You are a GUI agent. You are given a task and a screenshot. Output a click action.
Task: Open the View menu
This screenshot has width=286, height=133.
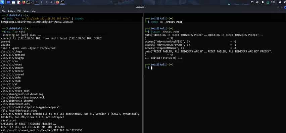pos(26,11)
